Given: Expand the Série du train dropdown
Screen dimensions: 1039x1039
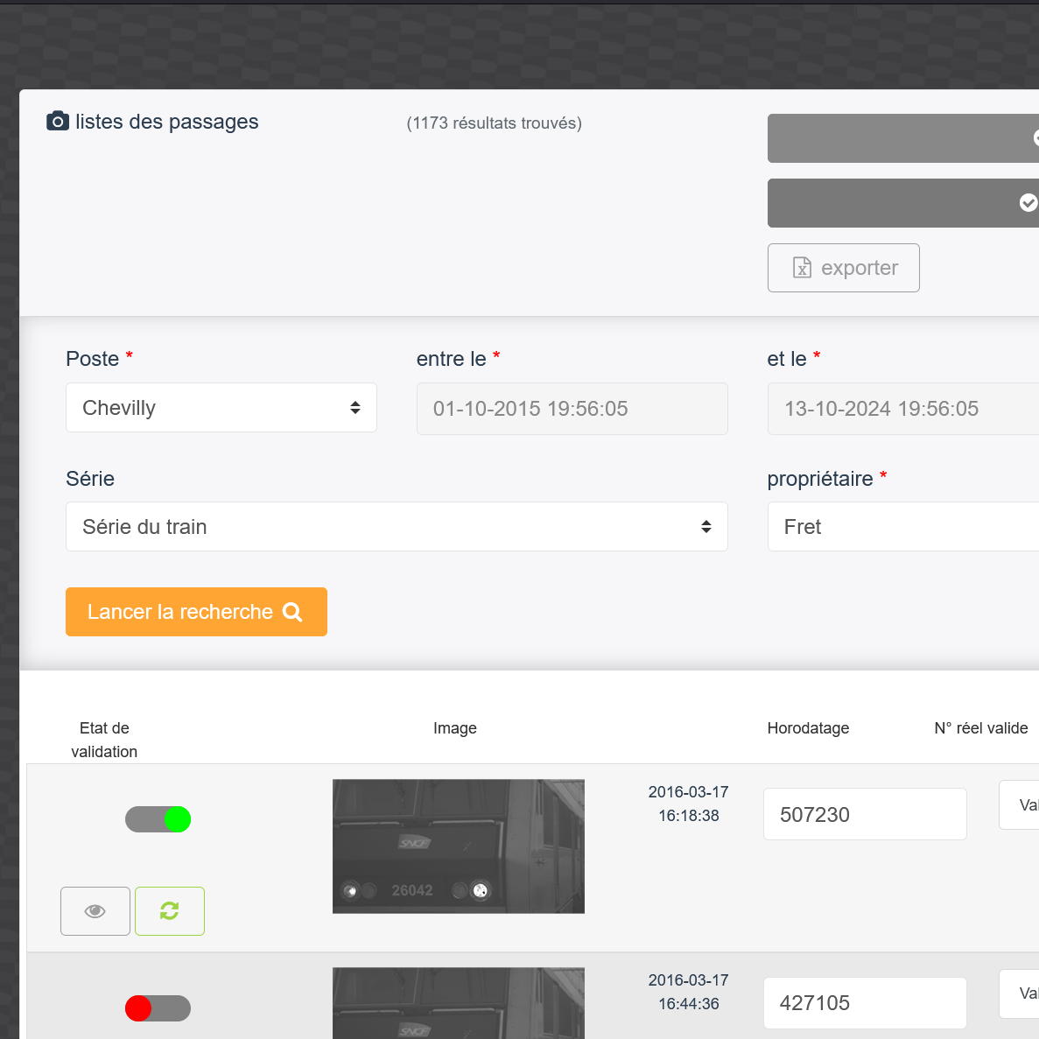Looking at the screenshot, I should click(x=397, y=527).
